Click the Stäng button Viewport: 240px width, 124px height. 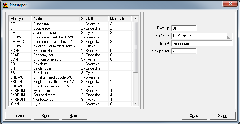(x=222, y=115)
